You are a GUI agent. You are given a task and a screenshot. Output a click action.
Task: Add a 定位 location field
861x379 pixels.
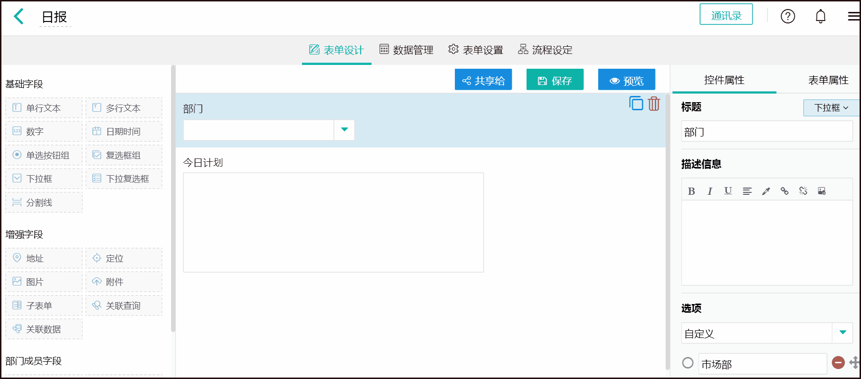124,258
